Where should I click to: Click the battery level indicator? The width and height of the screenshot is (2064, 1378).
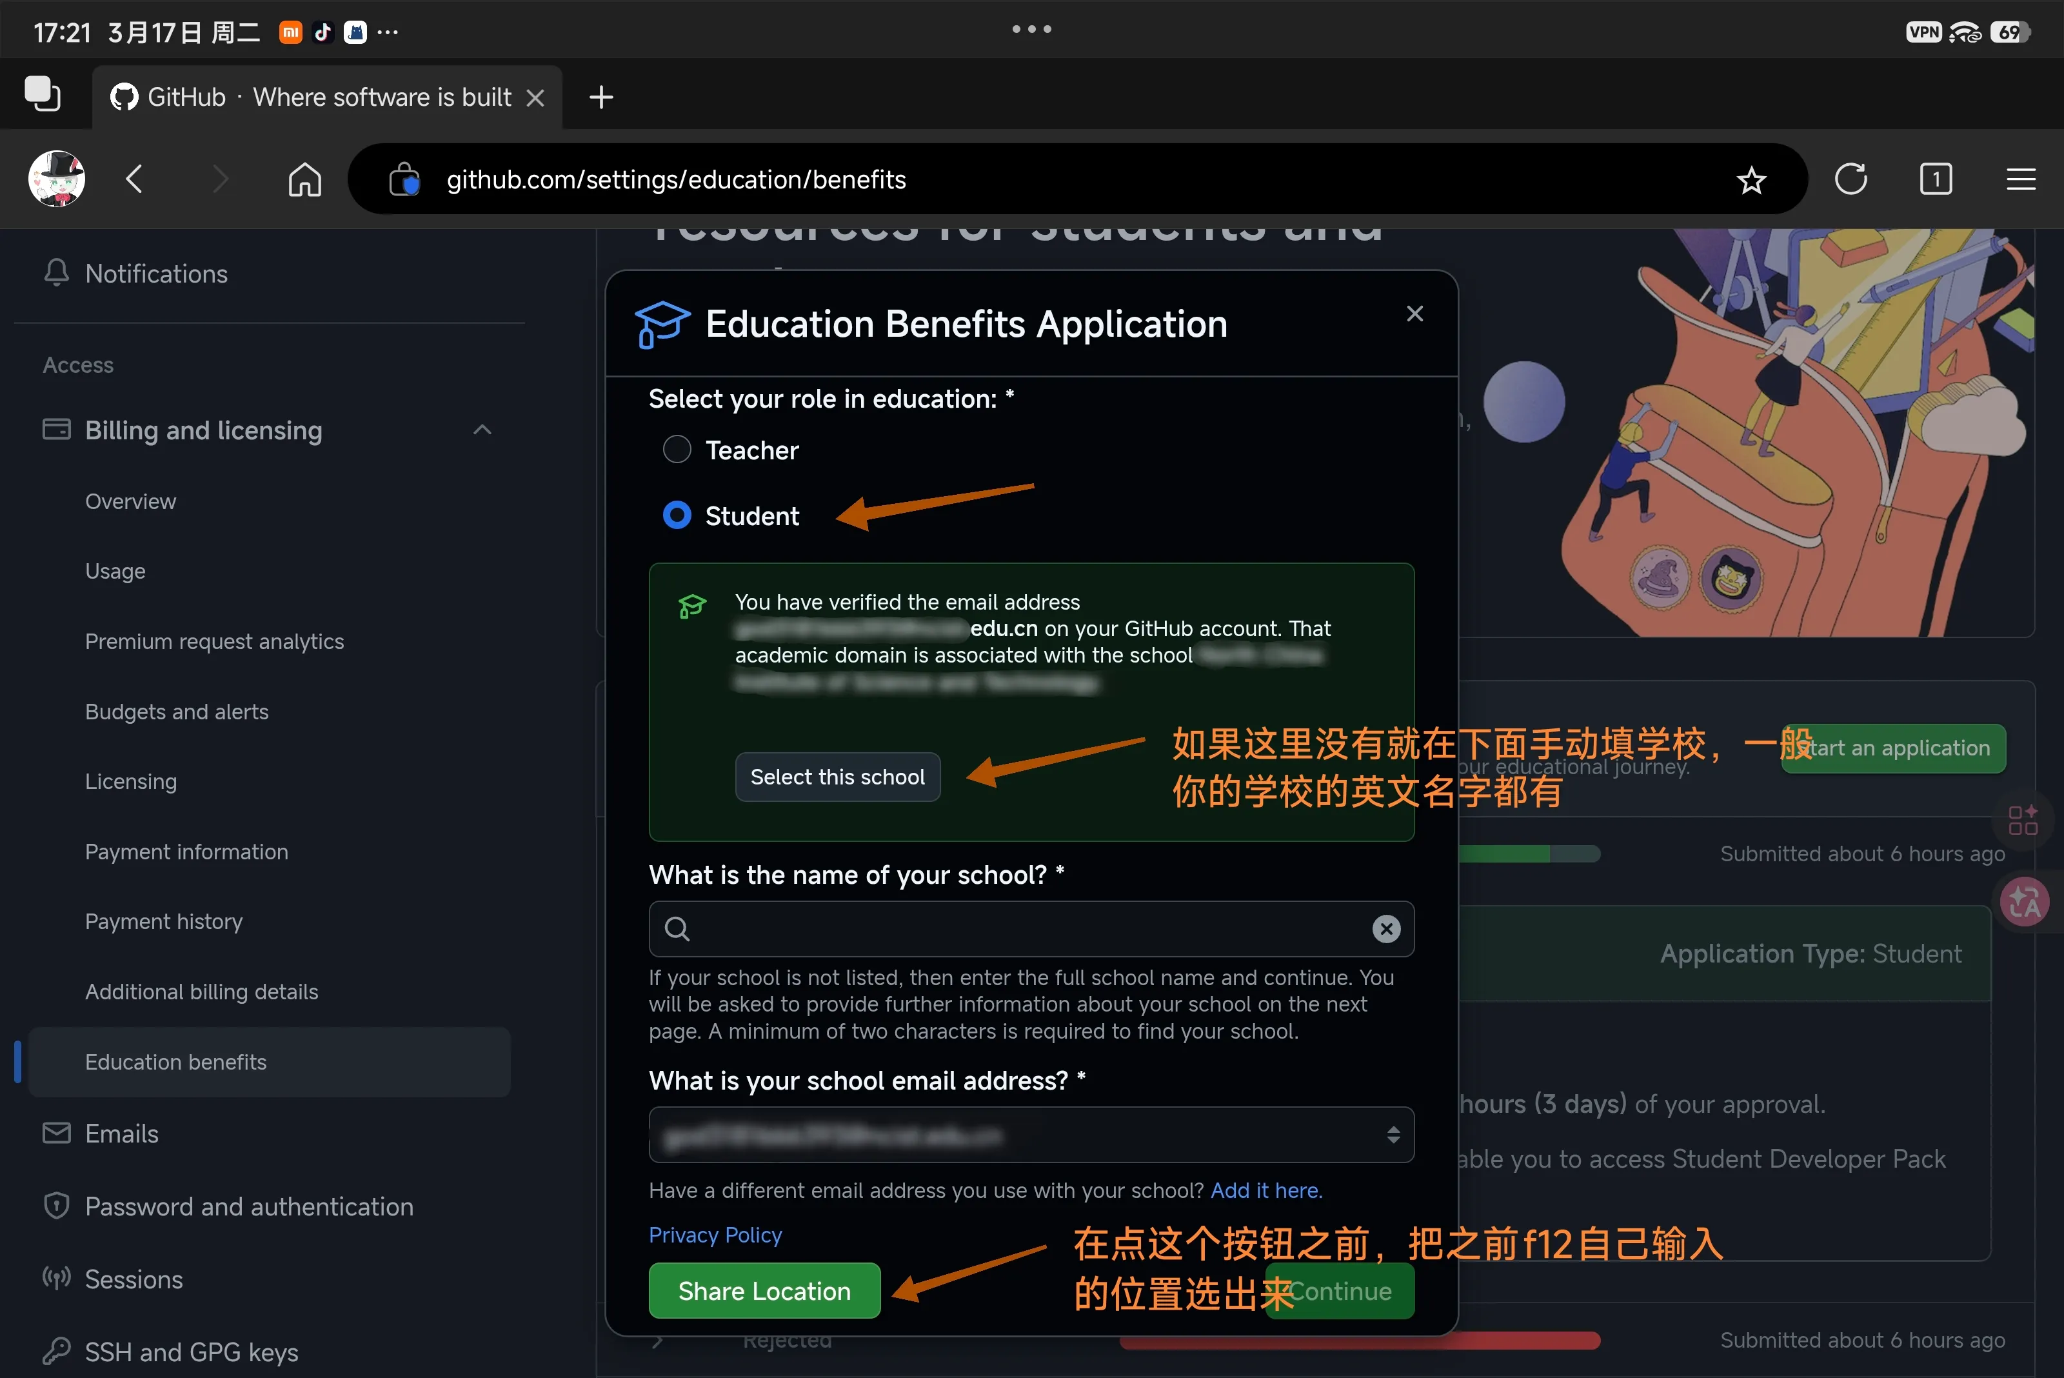pos(2010,32)
